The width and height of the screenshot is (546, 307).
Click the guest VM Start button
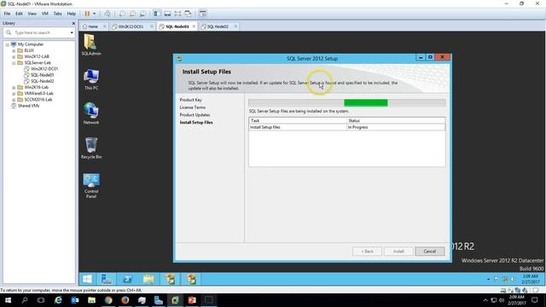click(87, 279)
